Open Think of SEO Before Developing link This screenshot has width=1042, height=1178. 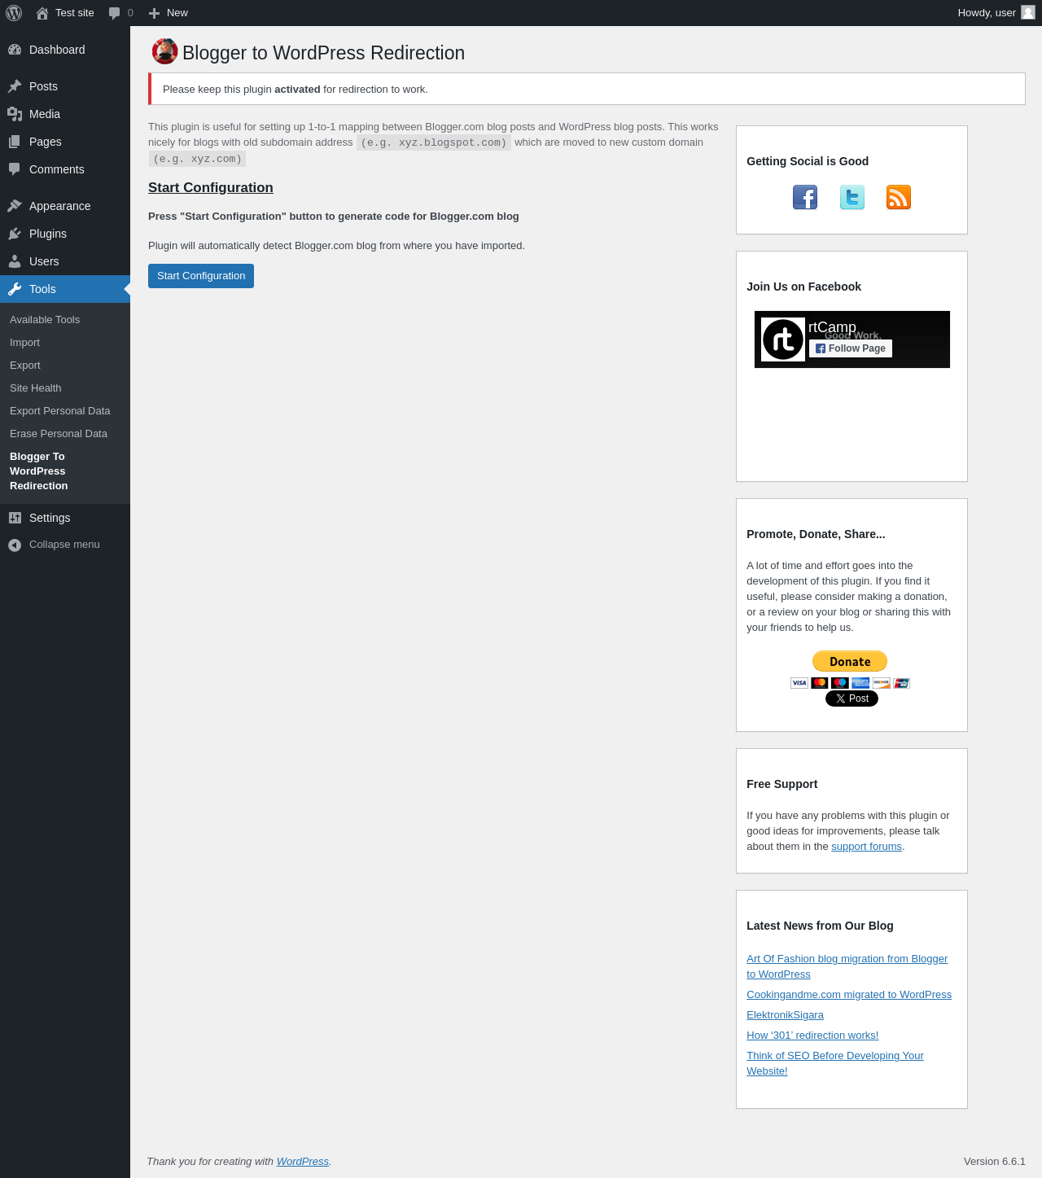(x=835, y=1063)
